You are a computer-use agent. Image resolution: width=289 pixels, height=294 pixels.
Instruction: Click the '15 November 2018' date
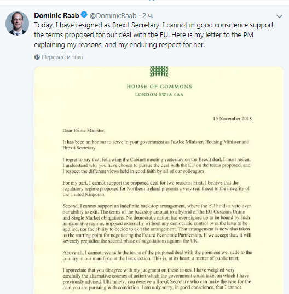coord(232,119)
